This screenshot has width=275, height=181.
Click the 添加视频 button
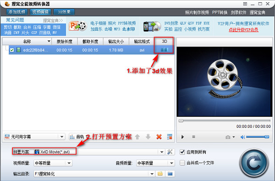pyautogui.click(x=16, y=12)
